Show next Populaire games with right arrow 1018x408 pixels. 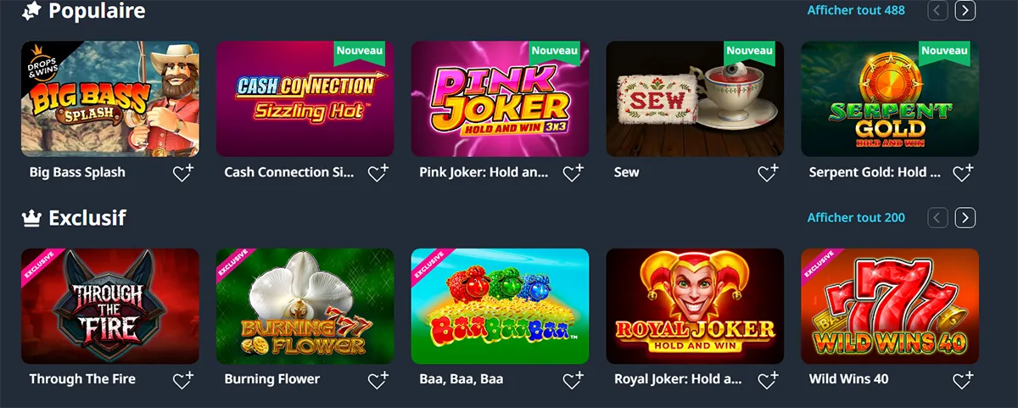(x=965, y=11)
